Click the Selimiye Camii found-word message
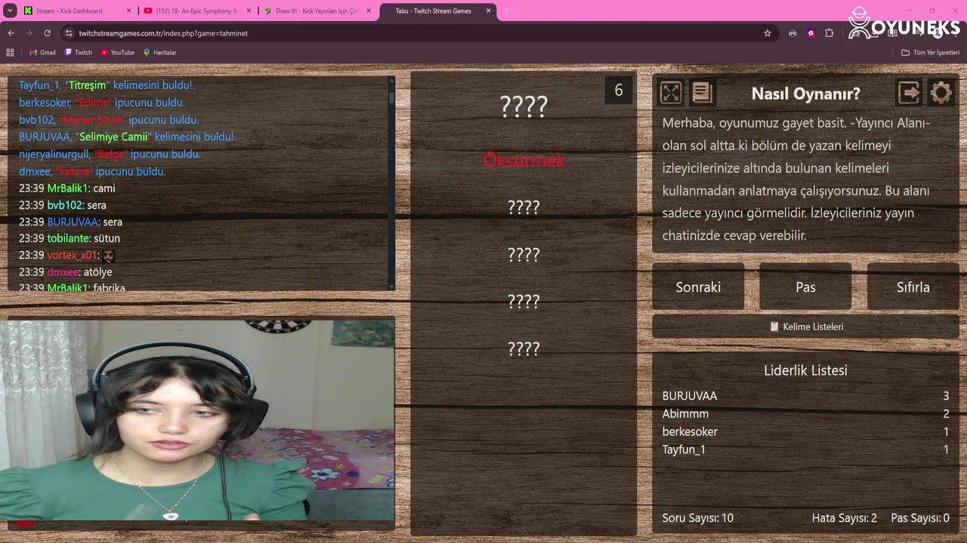Viewport: 967px width, 543px height. [x=127, y=137]
